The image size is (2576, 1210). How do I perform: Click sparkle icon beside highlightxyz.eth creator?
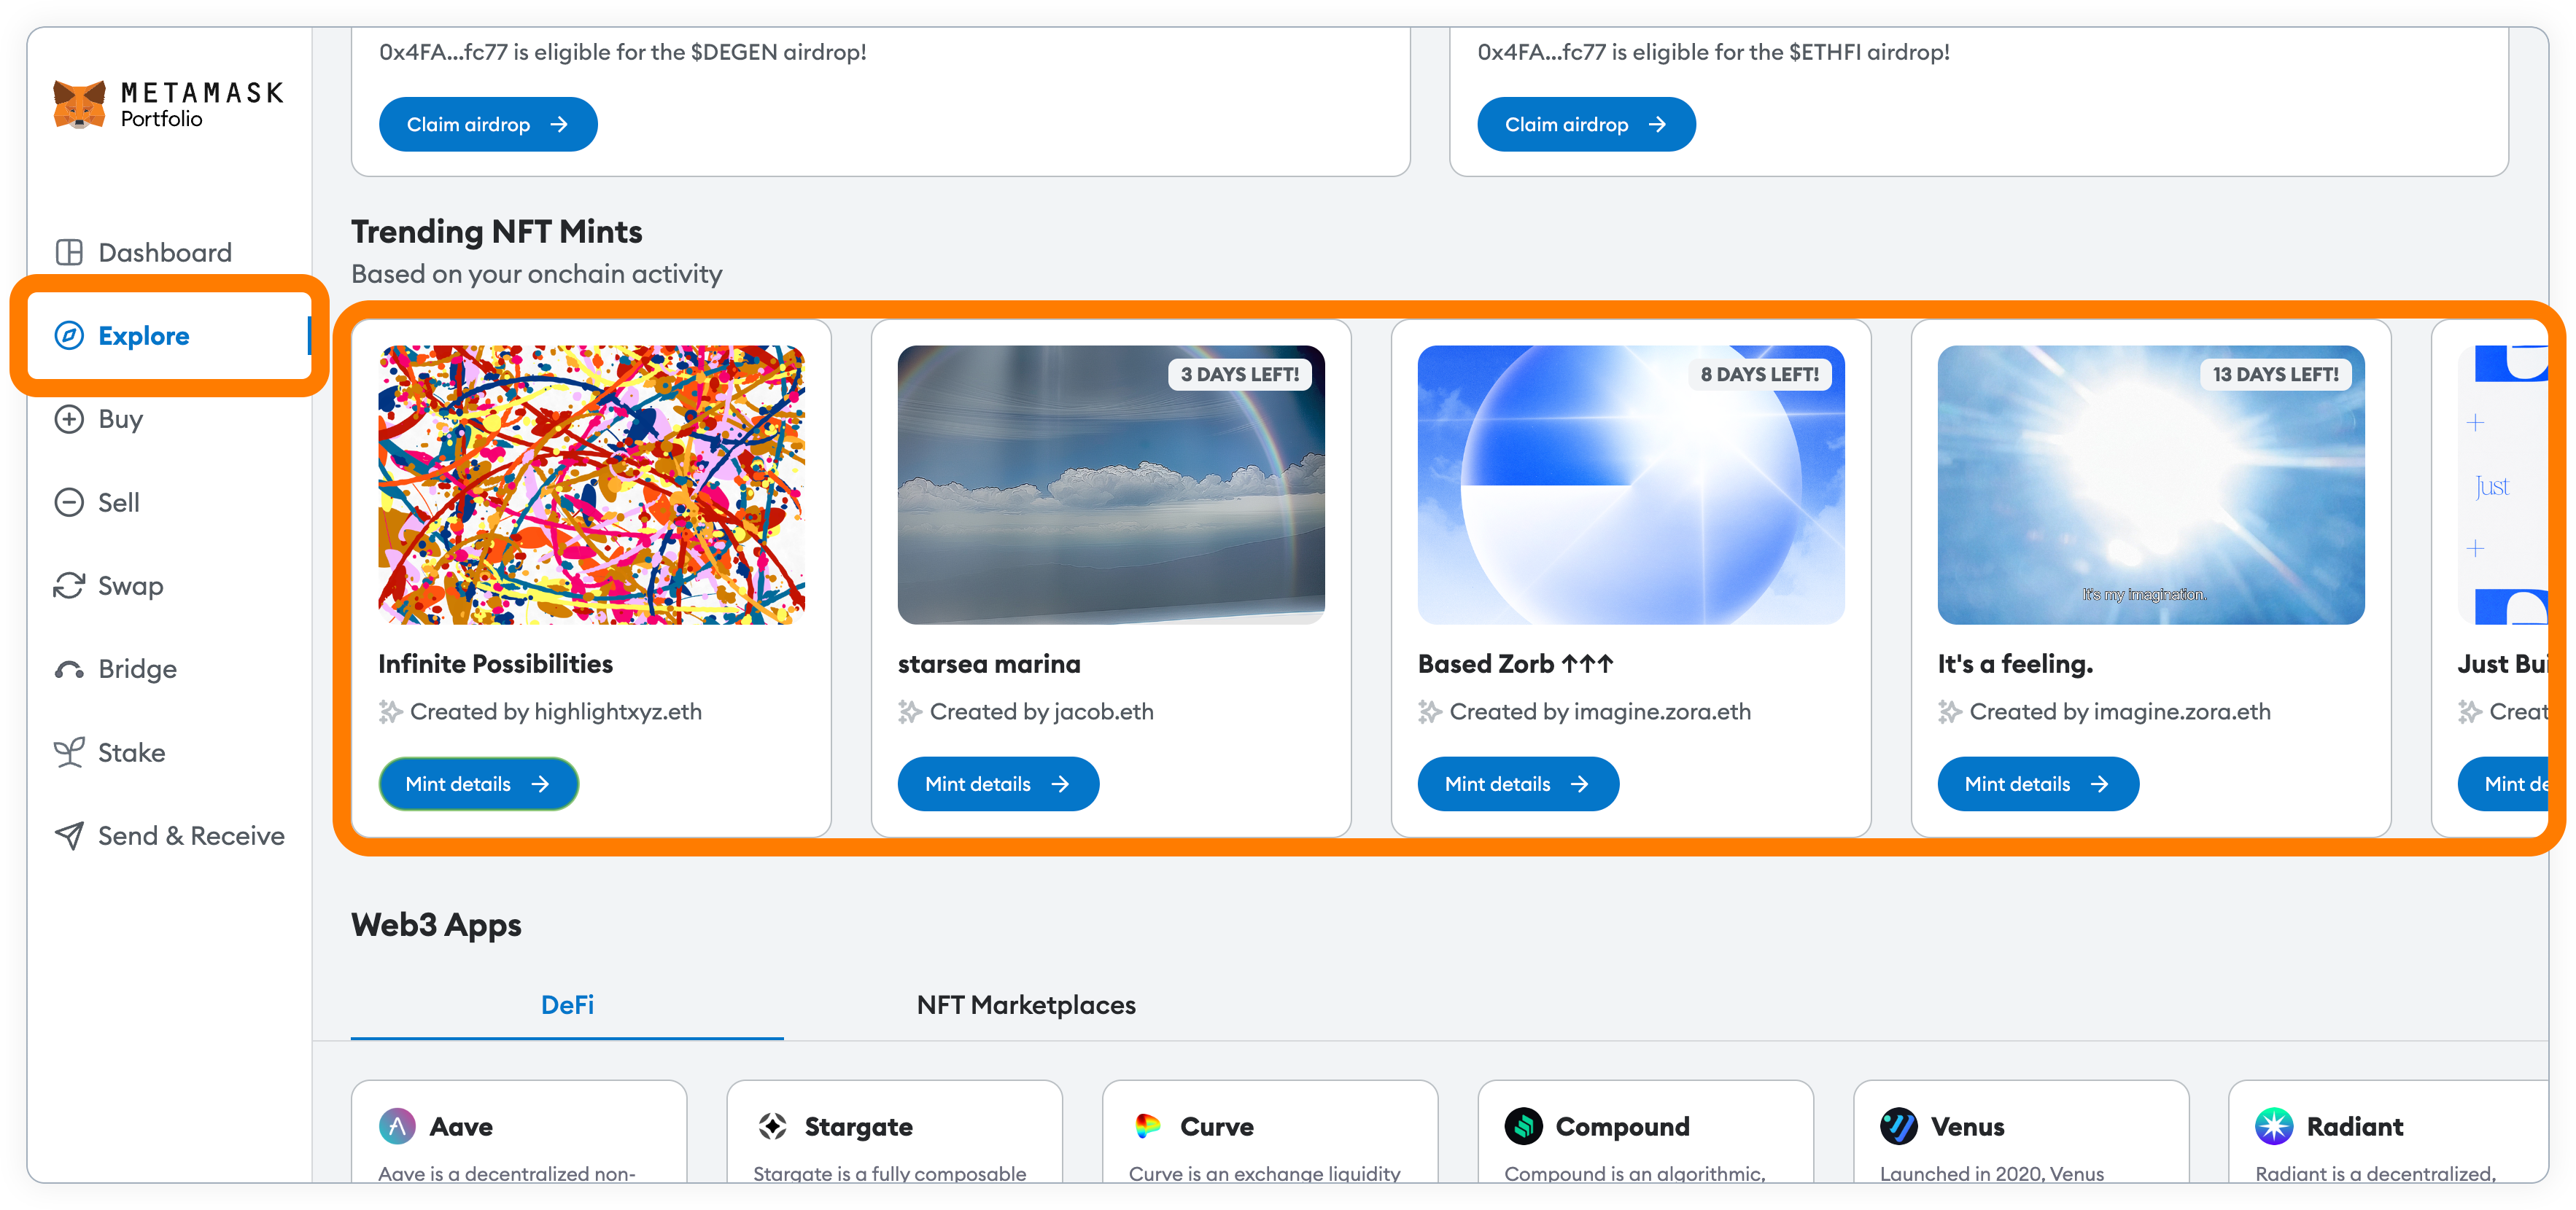pos(390,711)
